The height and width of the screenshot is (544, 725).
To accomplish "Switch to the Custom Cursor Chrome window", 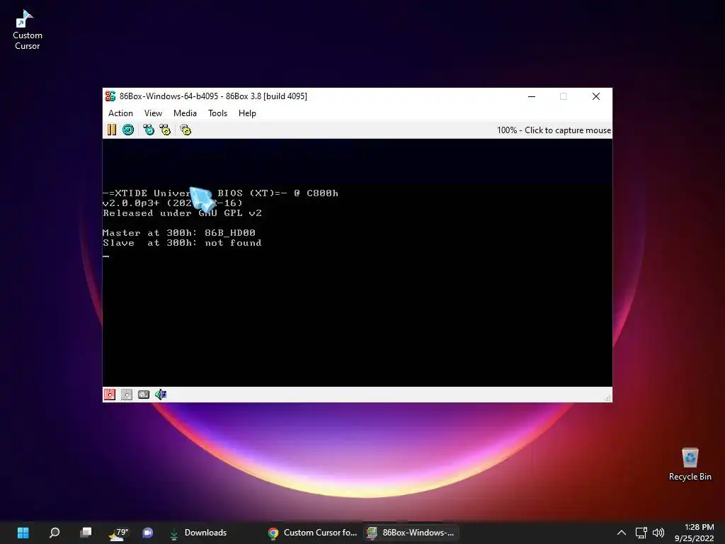I will click(312, 533).
